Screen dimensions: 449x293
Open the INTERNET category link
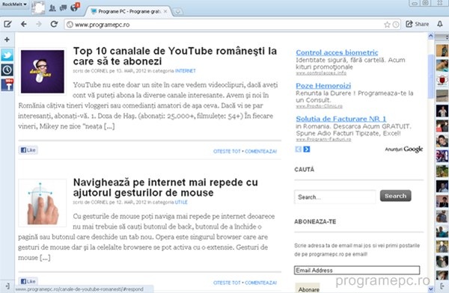point(186,71)
